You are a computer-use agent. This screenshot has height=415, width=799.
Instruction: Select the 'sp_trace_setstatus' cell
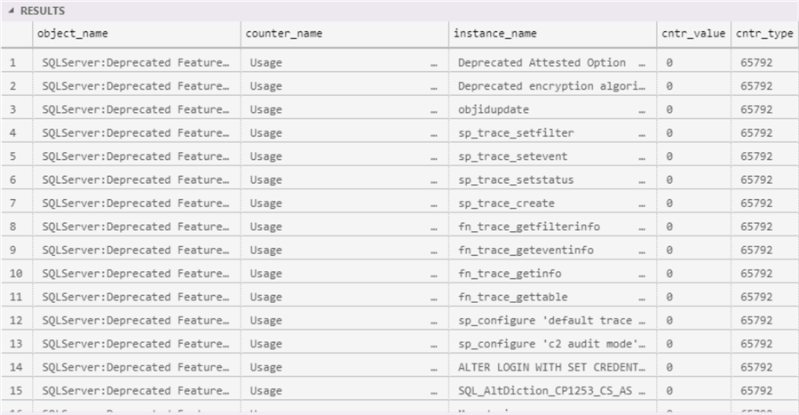(x=552, y=180)
